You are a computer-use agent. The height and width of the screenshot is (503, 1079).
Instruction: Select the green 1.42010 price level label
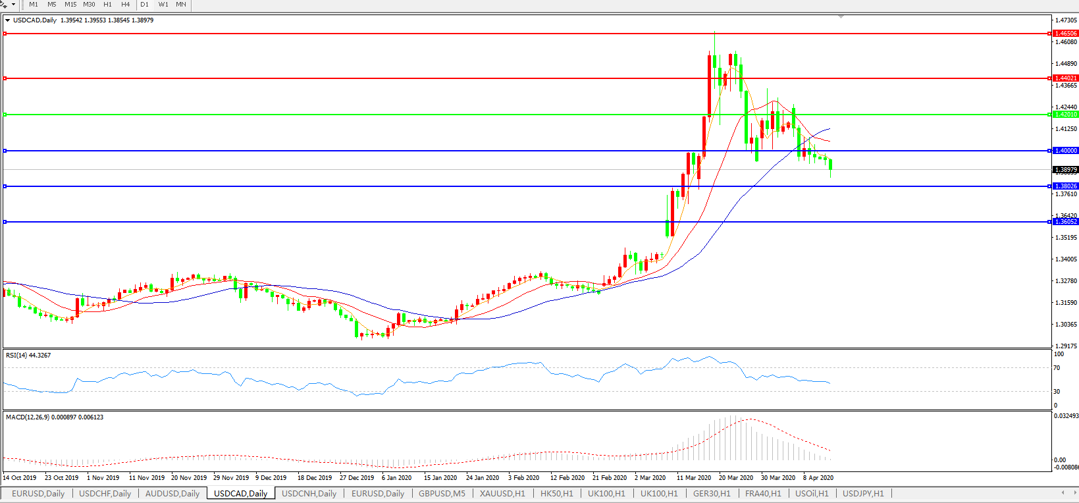coord(1066,115)
